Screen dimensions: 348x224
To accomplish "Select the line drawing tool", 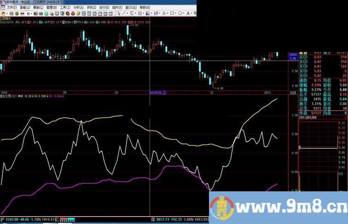I will [125, 13].
